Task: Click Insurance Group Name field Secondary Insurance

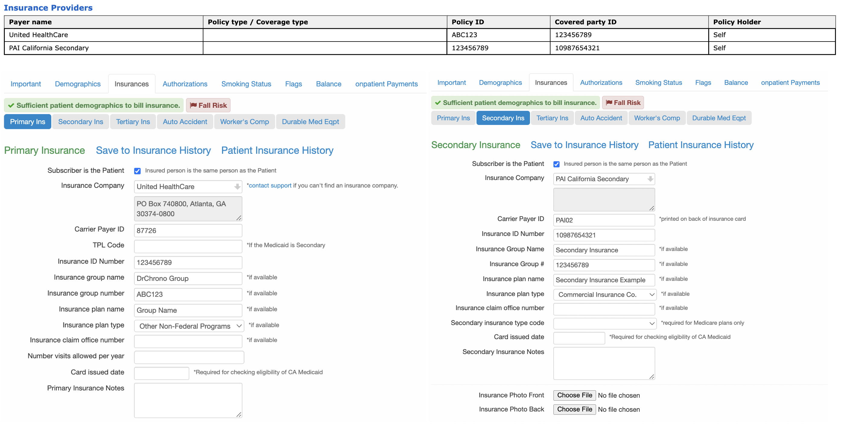Action: (604, 250)
